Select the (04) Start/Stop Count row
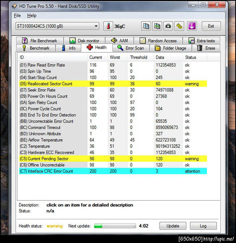This screenshot has height=243, width=236. [x=113, y=77]
